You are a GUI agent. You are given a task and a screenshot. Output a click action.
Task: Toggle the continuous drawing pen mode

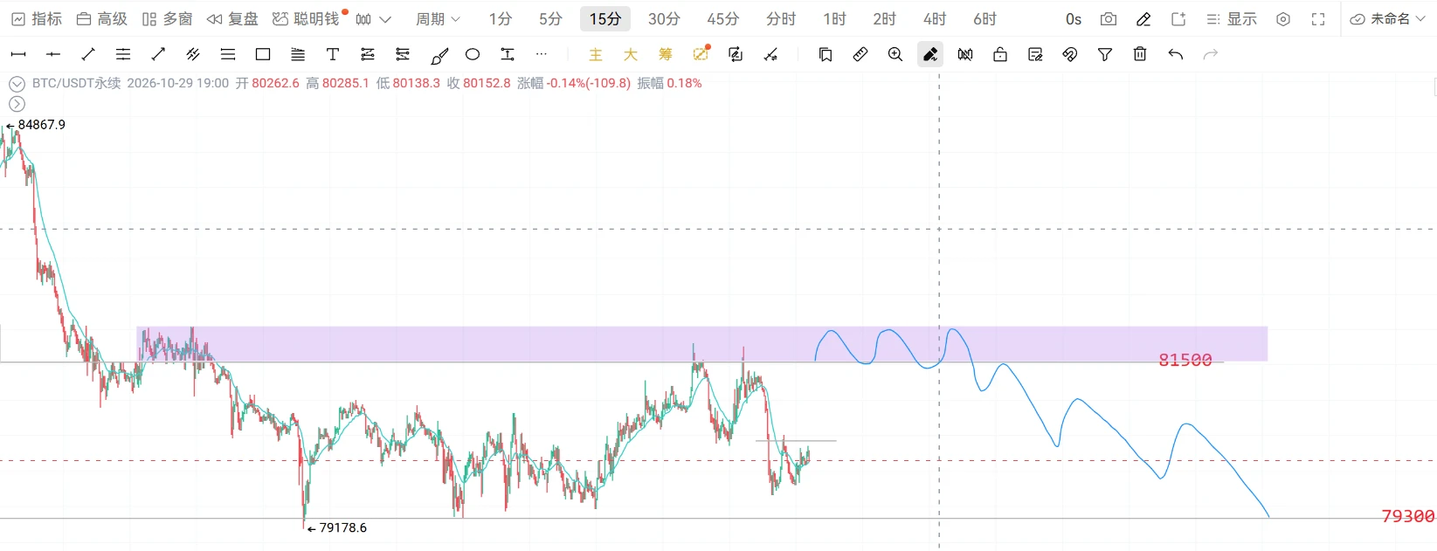[x=930, y=54]
